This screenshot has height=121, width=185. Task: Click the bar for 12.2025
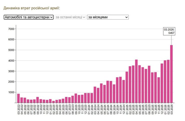tap(162, 83)
